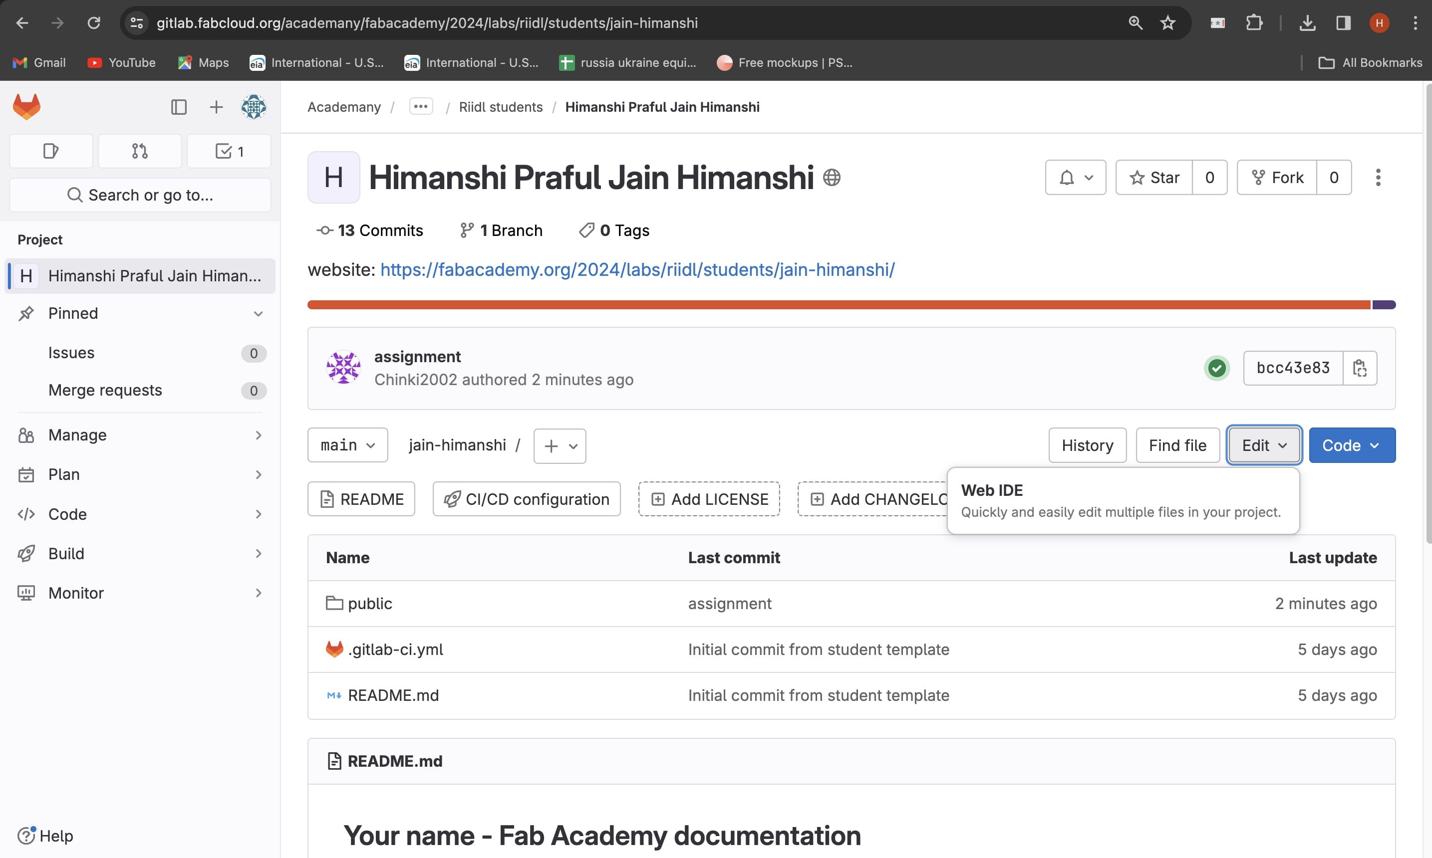Open the Edit dropdown button

tap(1264, 445)
